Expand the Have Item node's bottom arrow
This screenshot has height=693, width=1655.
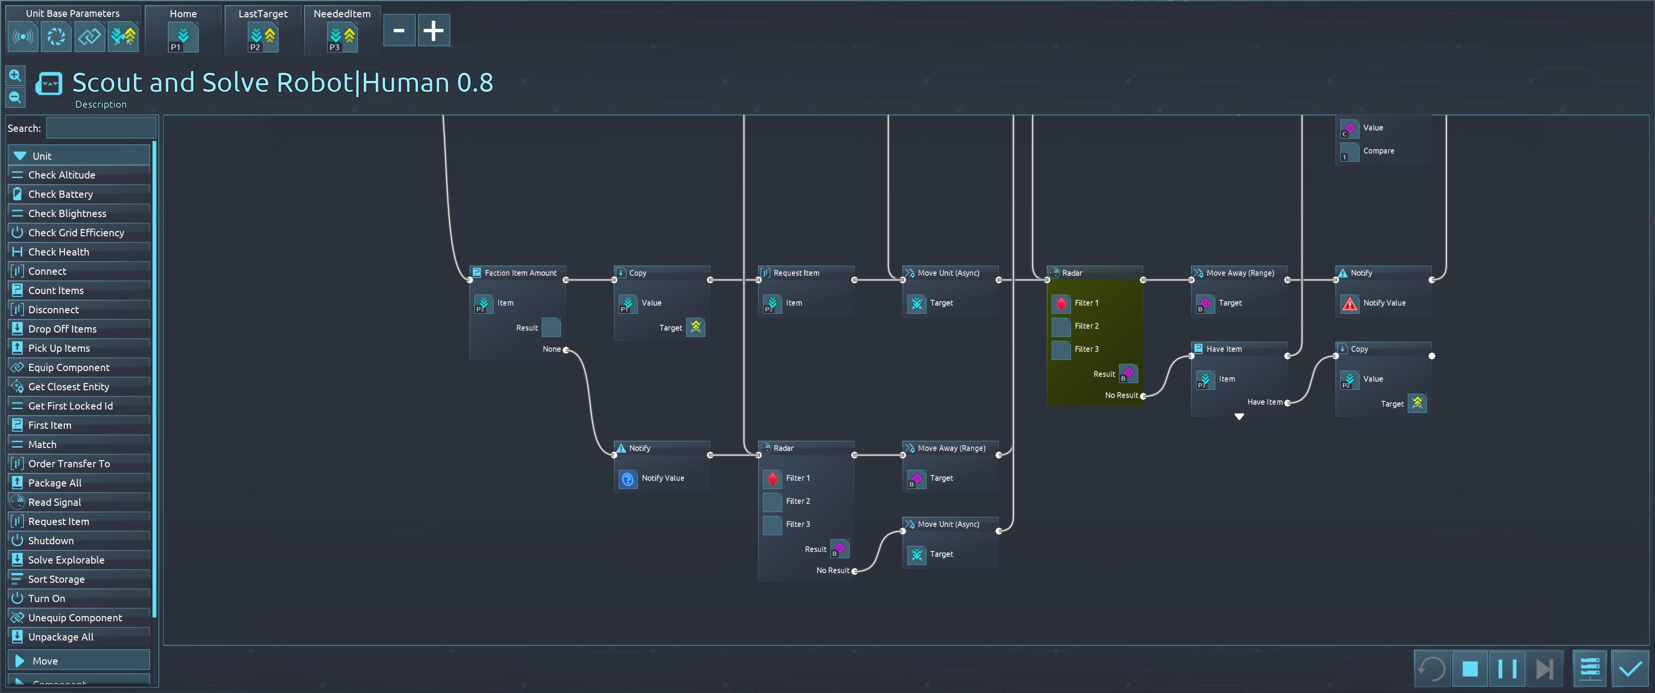[x=1239, y=417]
